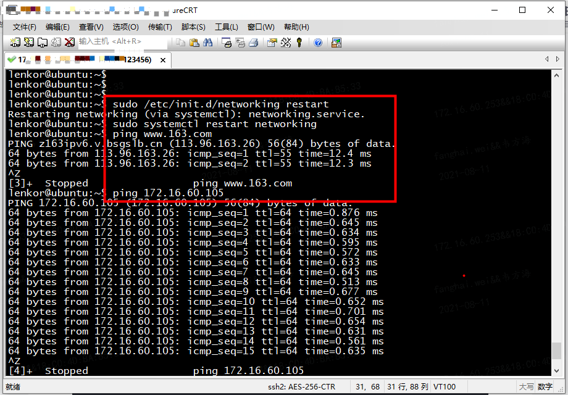Viewport: 568px width, 395px height.
Task: Open the 脚本(S) menu
Action: (193, 27)
